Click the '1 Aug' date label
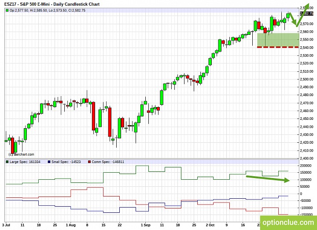317x230 pixels. coord(71,225)
